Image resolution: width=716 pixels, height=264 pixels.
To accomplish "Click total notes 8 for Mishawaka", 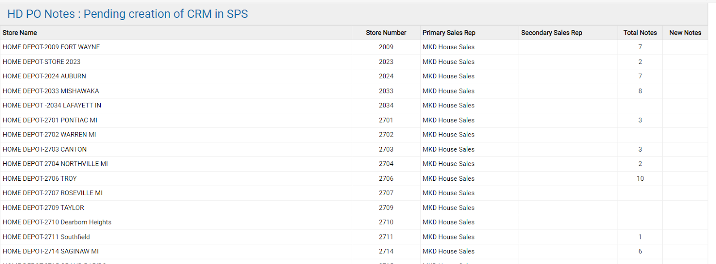I will [640, 91].
